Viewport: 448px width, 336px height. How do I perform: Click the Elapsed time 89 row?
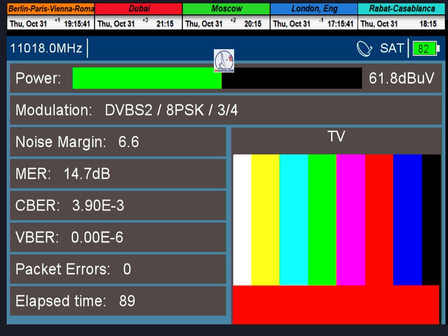click(x=118, y=301)
